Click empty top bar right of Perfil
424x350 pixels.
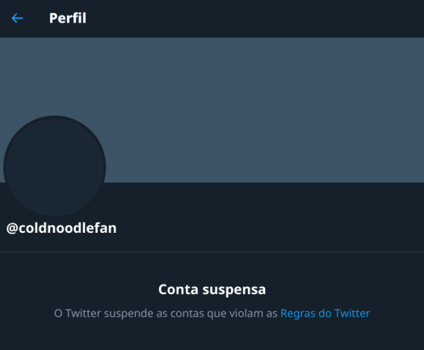click(x=254, y=19)
